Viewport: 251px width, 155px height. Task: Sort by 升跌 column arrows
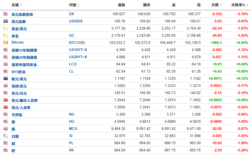[221, 5]
